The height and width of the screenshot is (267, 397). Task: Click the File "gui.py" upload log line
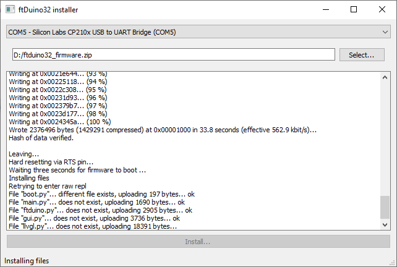point(94,218)
